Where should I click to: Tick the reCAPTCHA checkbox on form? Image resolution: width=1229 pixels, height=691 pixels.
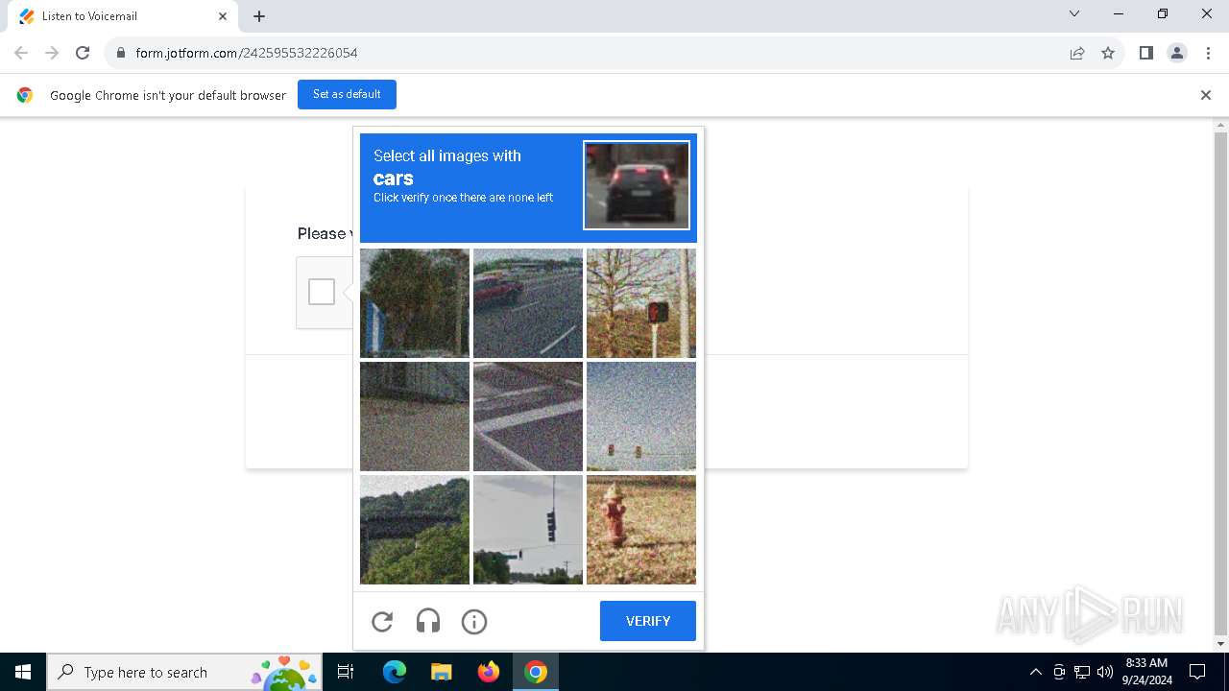coord(322,292)
